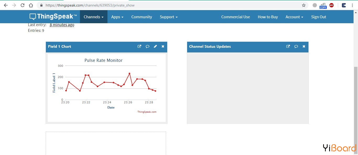358x155 pixels.
Task: Remove the Channel Status Updates widget
Action: pyautogui.click(x=304, y=46)
